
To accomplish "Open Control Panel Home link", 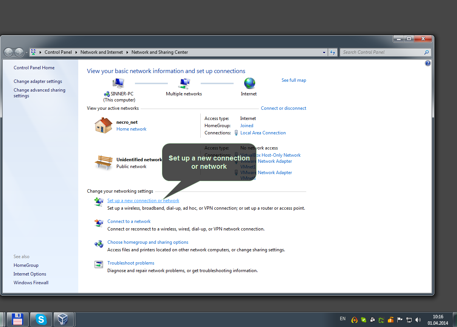I will coord(34,68).
